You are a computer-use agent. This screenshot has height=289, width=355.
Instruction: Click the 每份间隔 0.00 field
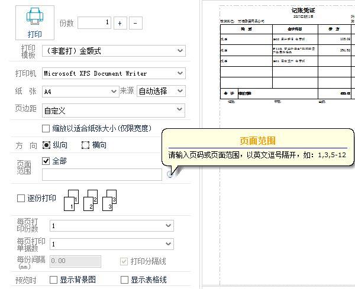click(x=75, y=261)
